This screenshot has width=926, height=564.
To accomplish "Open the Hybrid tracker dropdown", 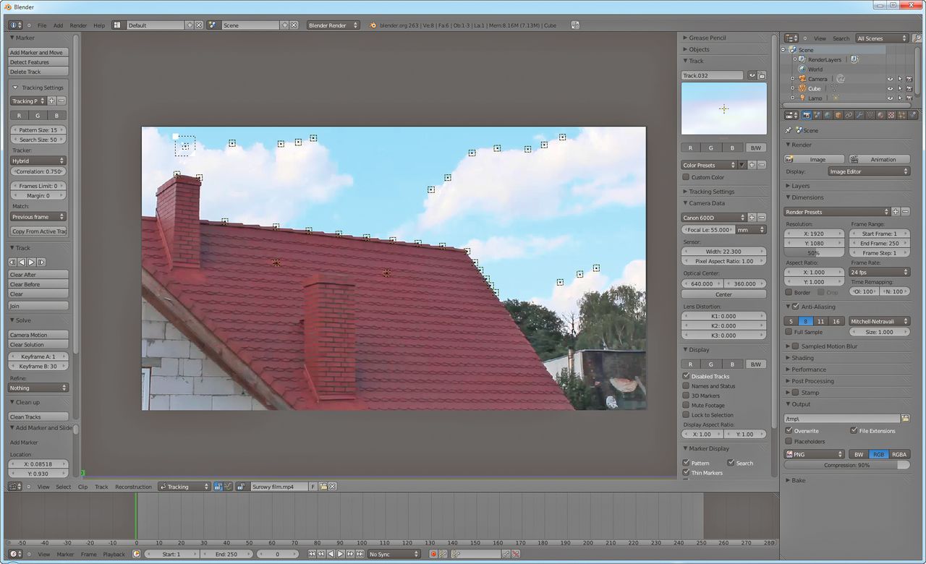I will click(x=38, y=161).
